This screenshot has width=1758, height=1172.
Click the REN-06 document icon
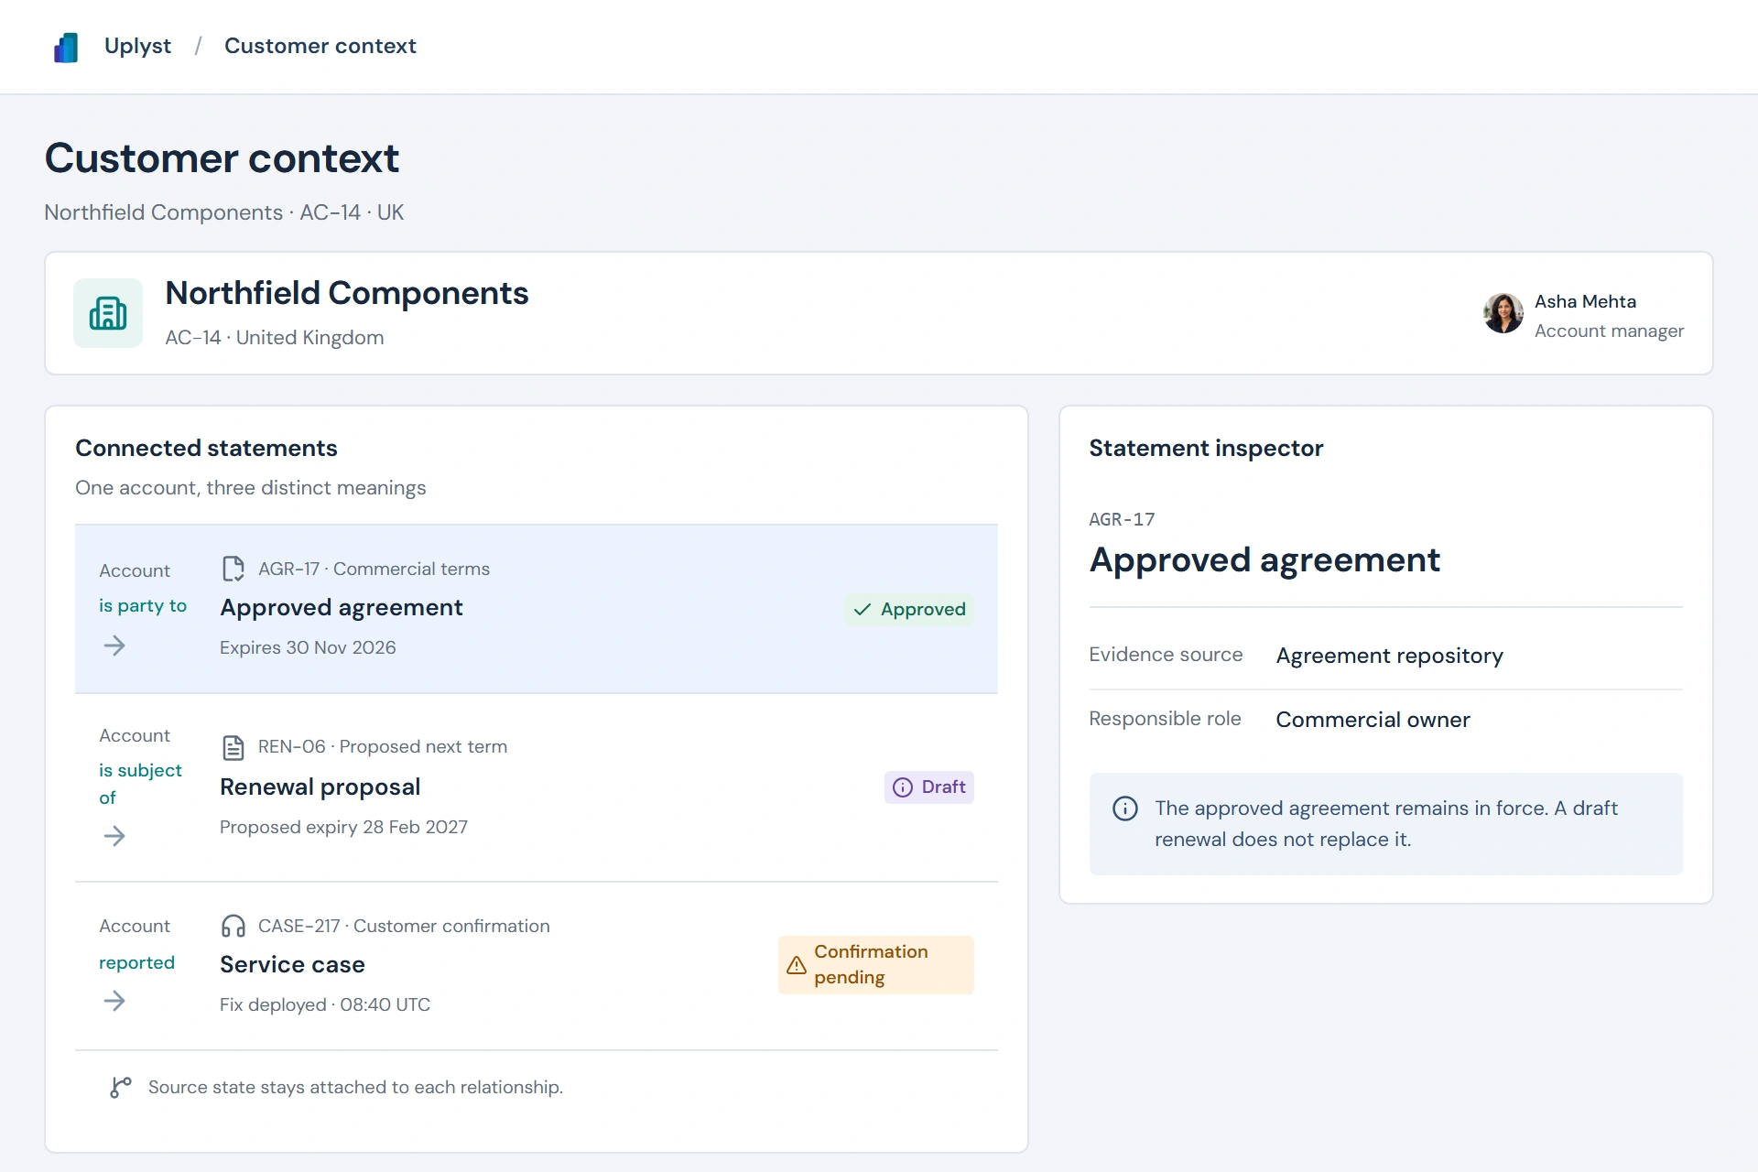233,747
